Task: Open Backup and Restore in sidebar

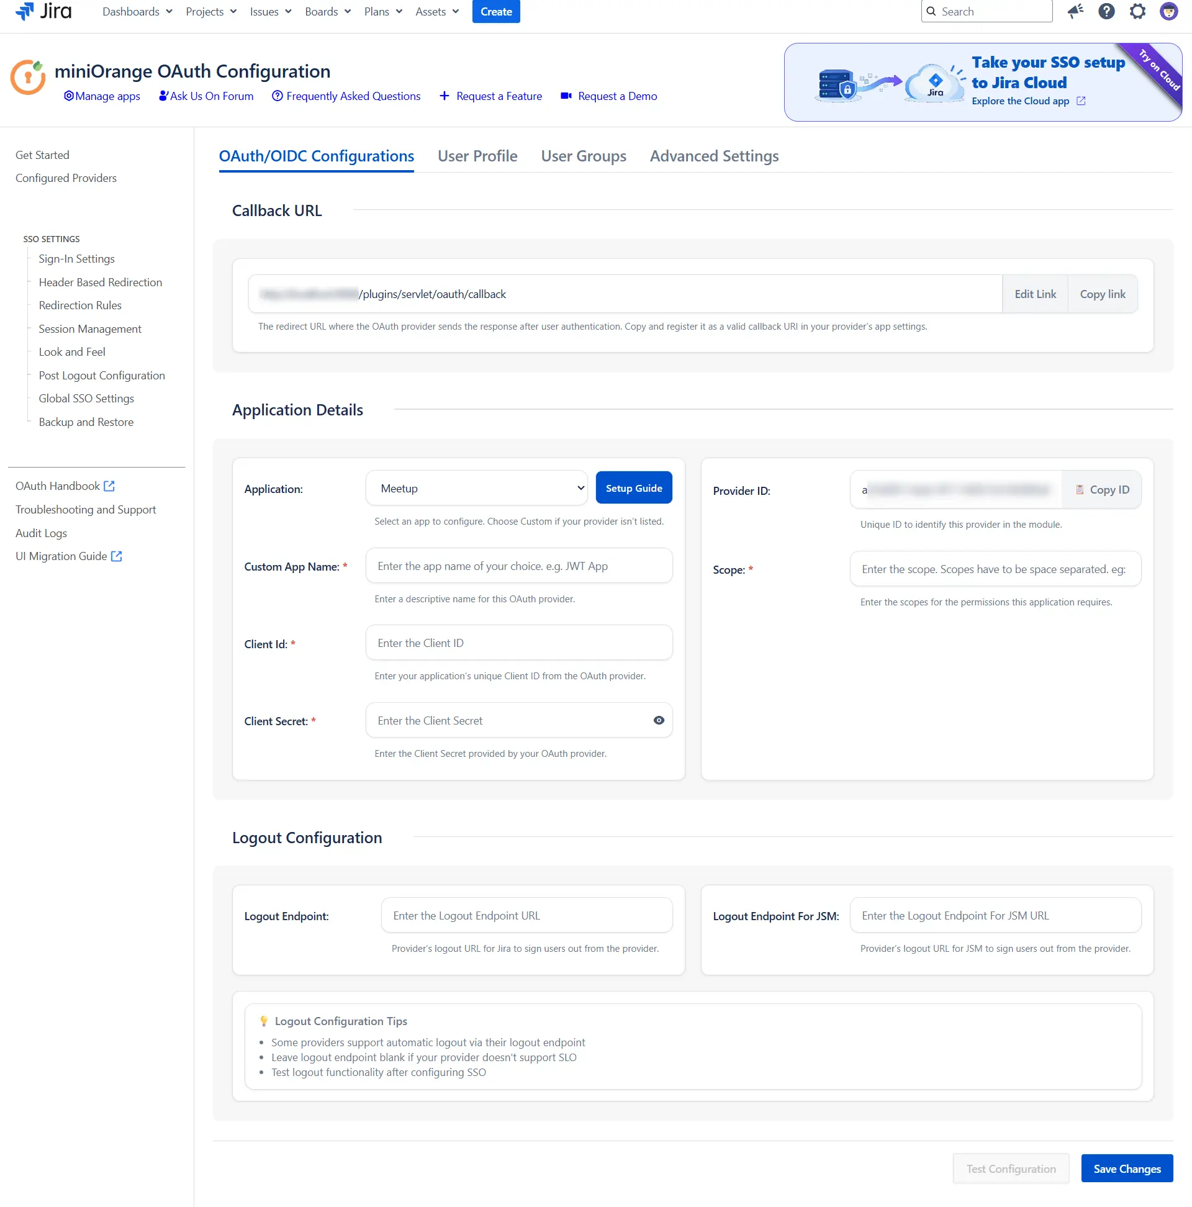Action: point(86,422)
